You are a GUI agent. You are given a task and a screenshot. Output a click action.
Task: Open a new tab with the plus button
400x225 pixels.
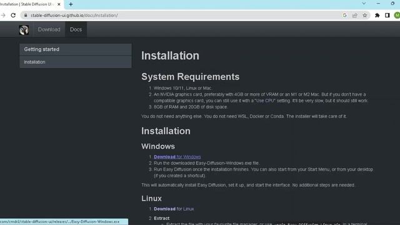pyautogui.click(x=71, y=4)
